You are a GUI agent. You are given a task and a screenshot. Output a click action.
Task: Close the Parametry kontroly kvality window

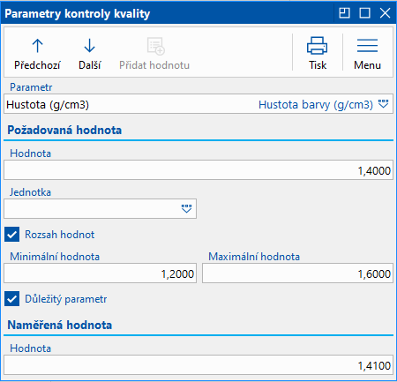click(x=385, y=13)
